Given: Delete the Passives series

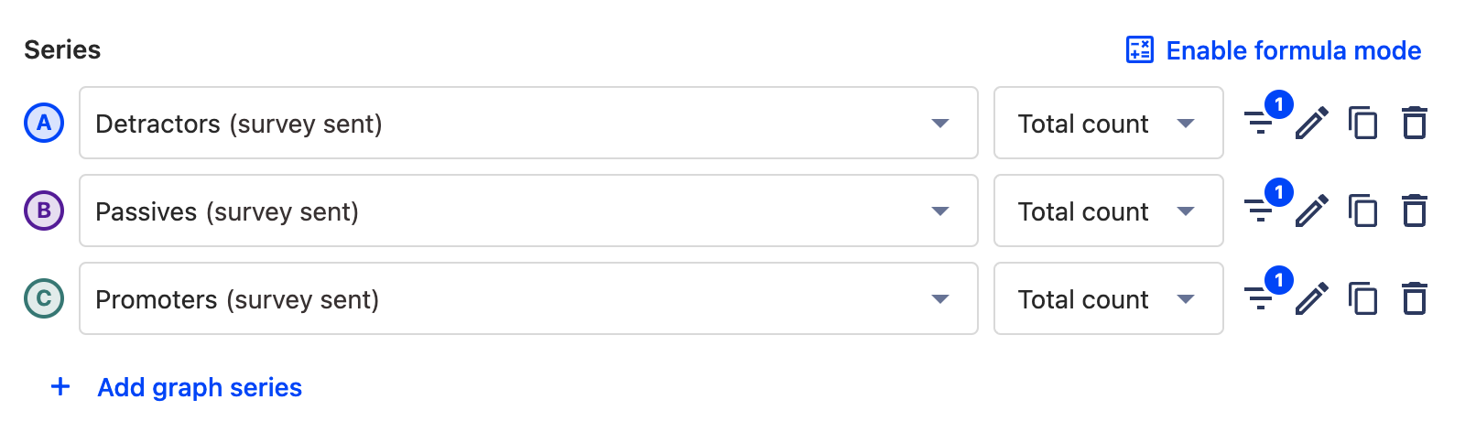Looking at the screenshot, I should [x=1415, y=211].
